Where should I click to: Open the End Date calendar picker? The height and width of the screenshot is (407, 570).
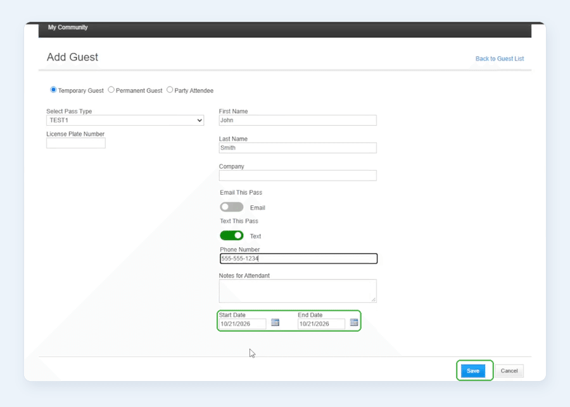coord(354,322)
